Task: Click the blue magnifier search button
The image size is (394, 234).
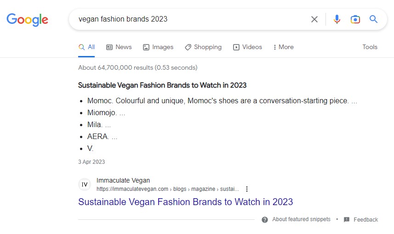Action: tap(373, 19)
